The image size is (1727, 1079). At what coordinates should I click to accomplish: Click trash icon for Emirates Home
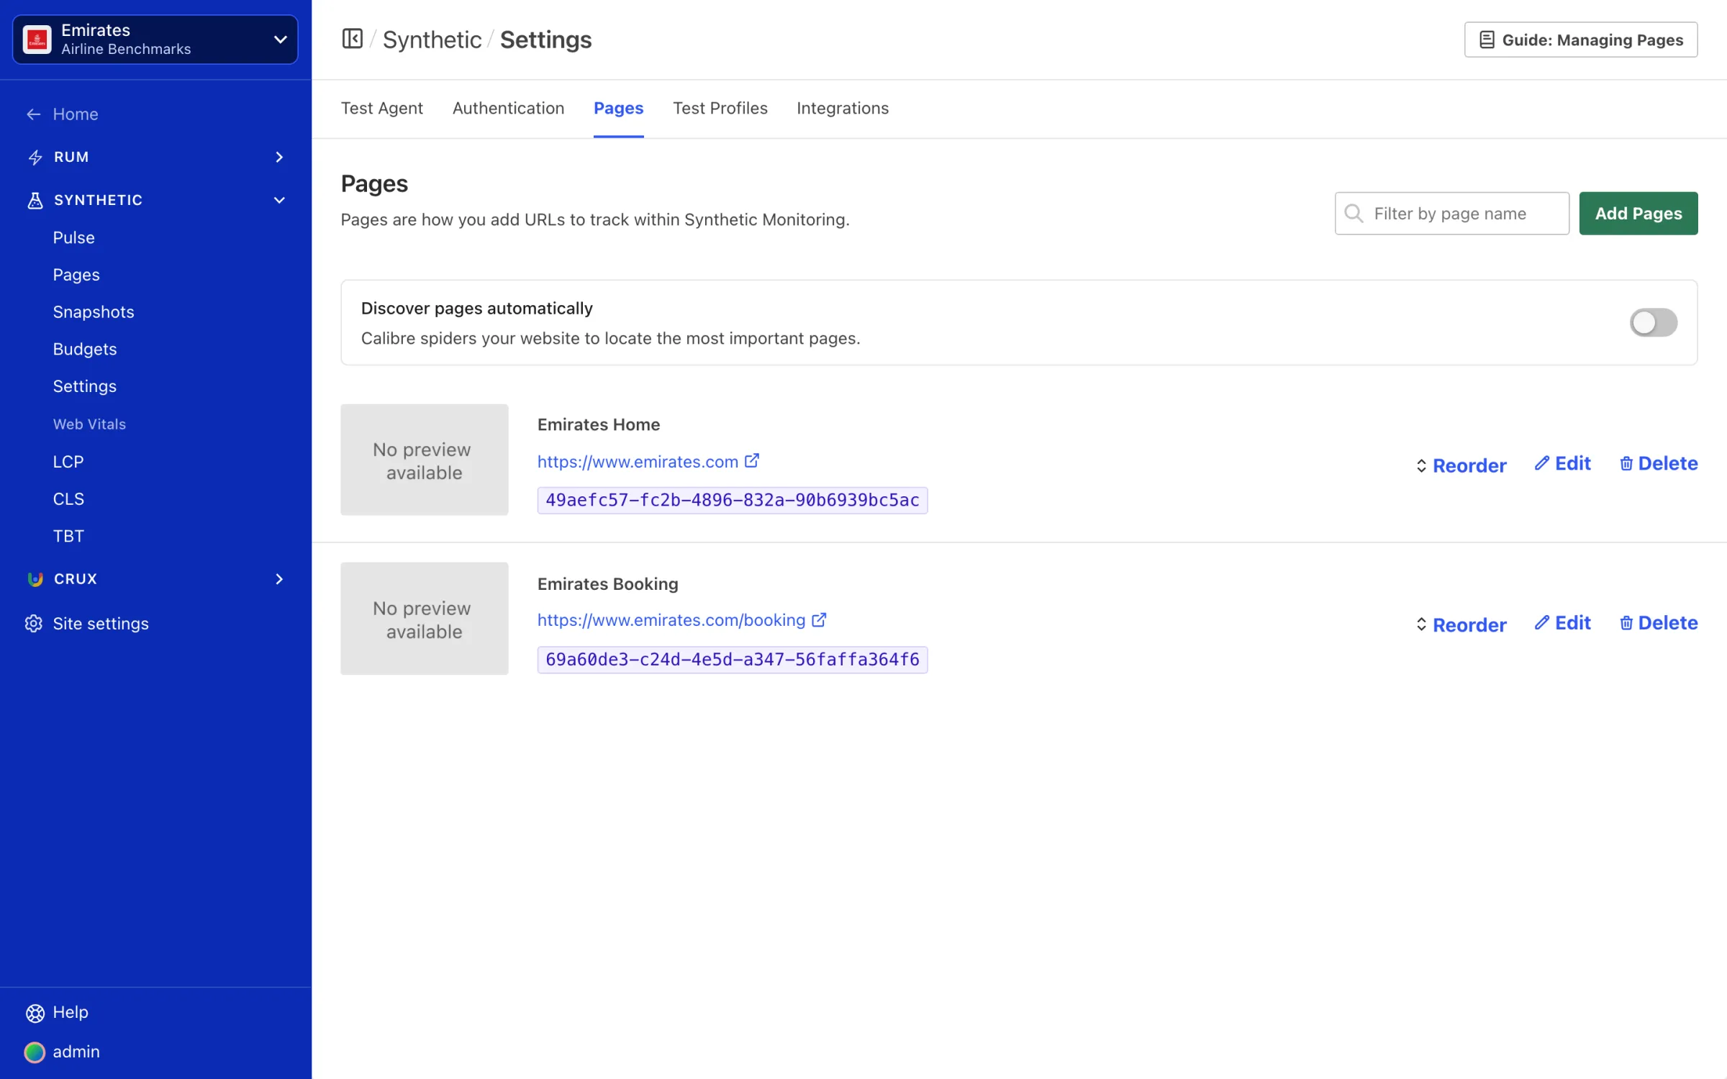(x=1626, y=463)
